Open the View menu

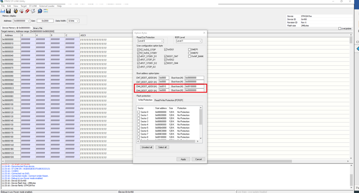click(x=16, y=6)
